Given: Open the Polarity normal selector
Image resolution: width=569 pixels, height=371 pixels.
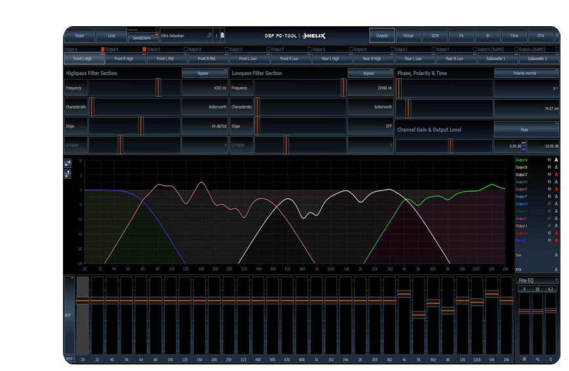Looking at the screenshot, I should pos(525,73).
